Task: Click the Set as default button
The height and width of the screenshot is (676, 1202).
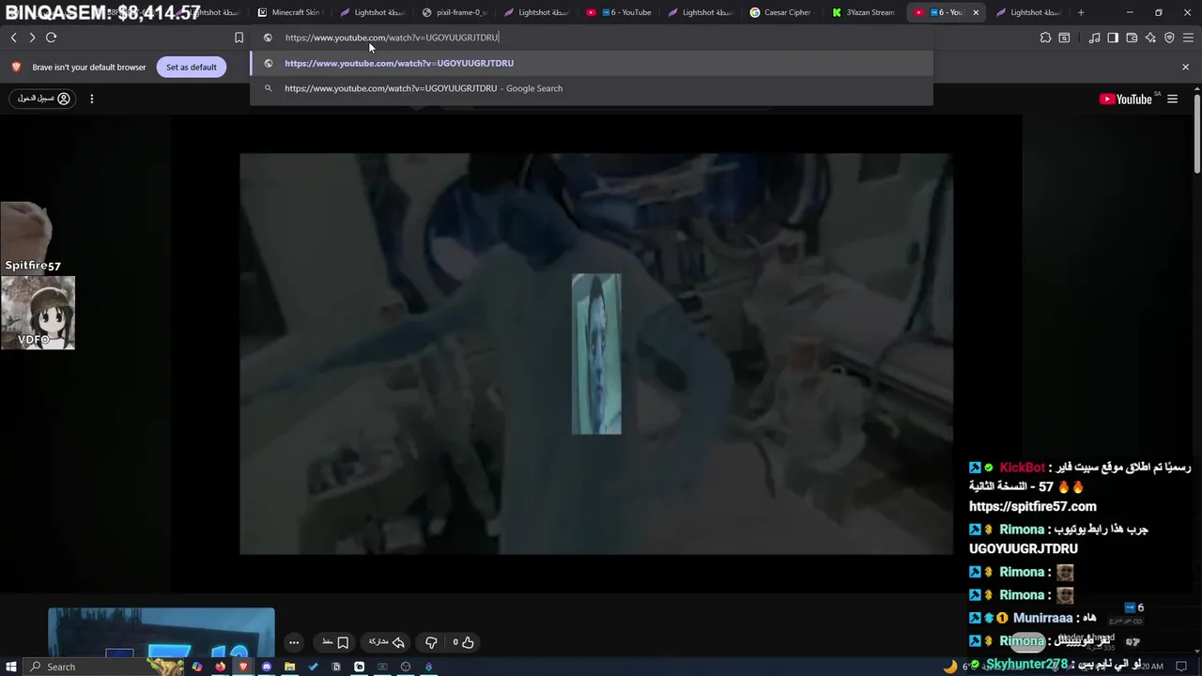Action: click(192, 67)
